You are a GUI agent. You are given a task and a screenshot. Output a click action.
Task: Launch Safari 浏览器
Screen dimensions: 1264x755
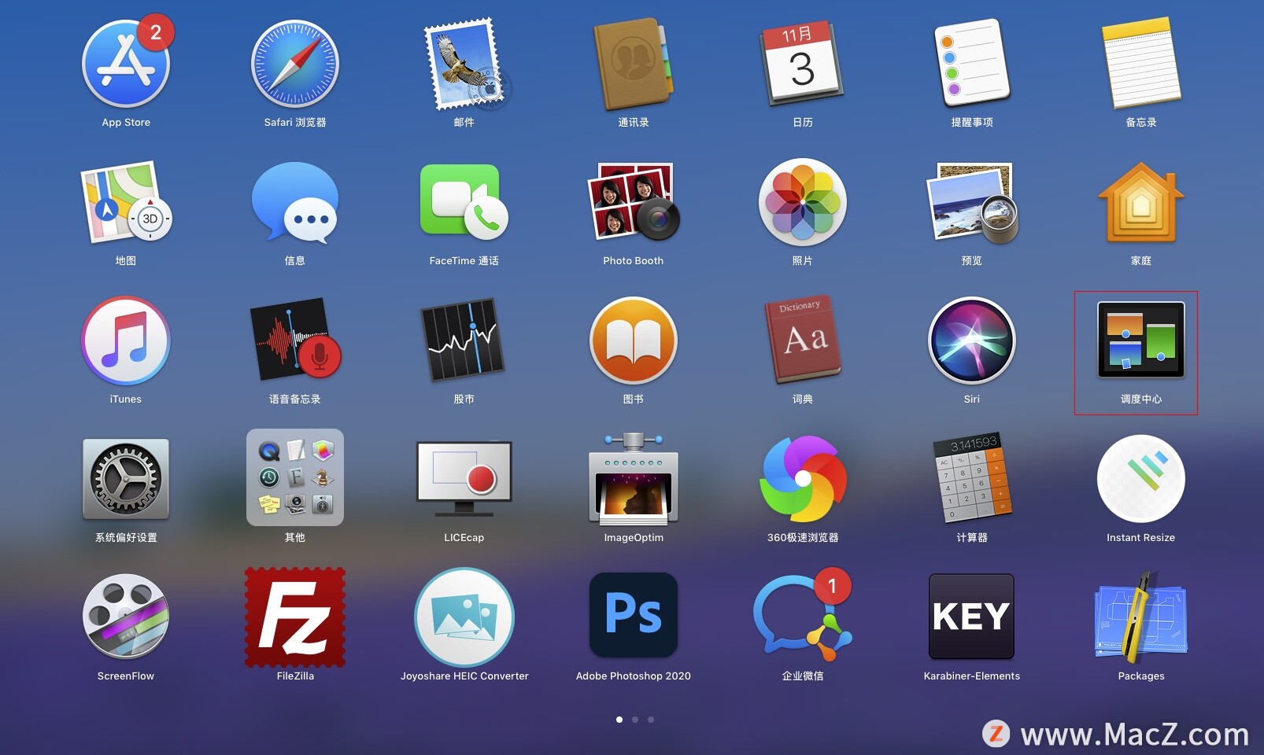coord(295,64)
